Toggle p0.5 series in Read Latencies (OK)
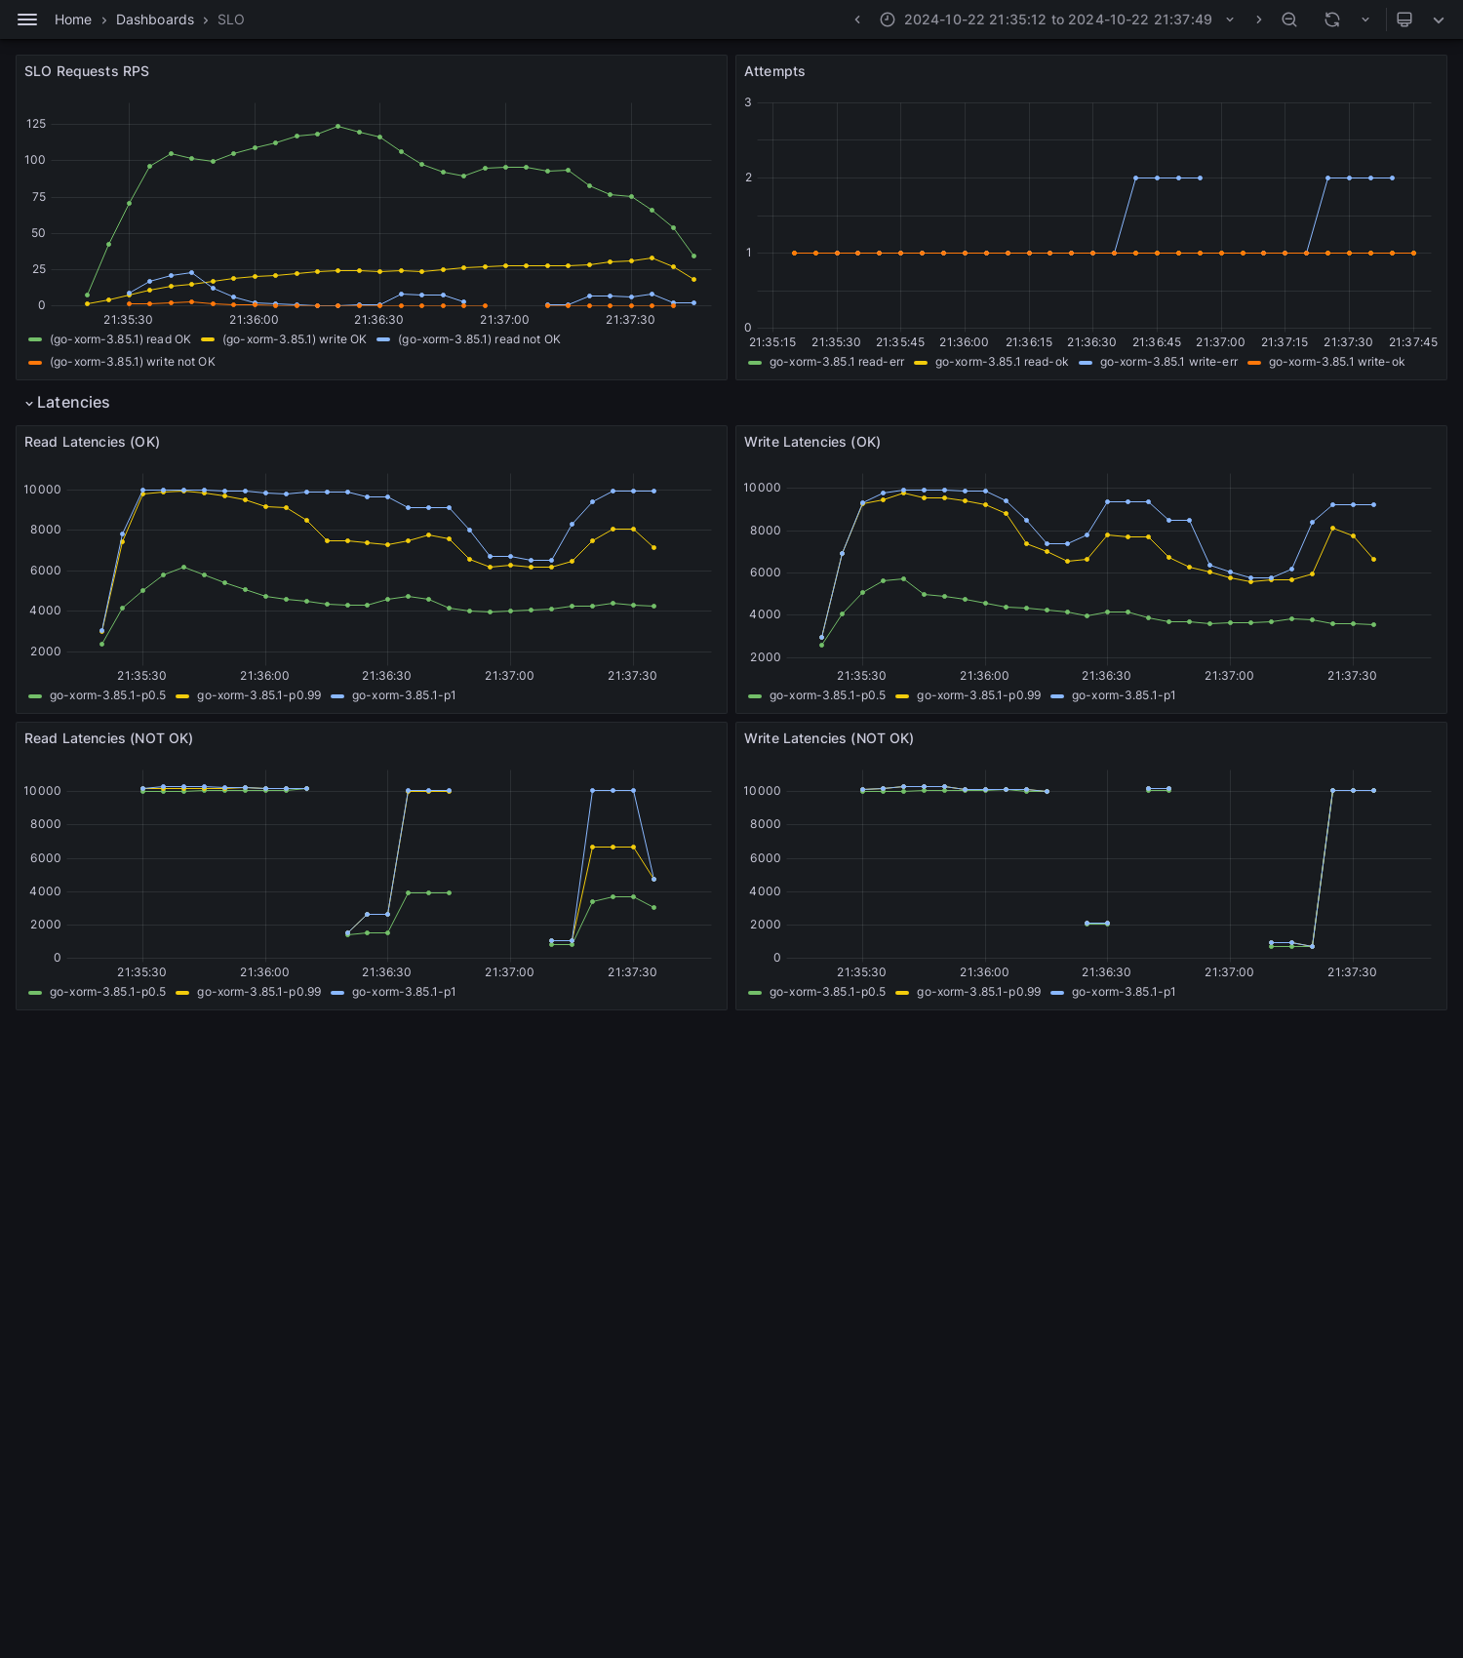This screenshot has width=1463, height=1658. tap(107, 695)
